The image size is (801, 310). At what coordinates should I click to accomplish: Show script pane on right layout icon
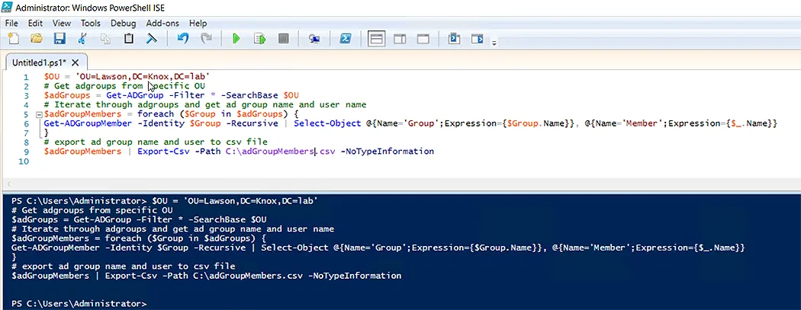click(400, 39)
